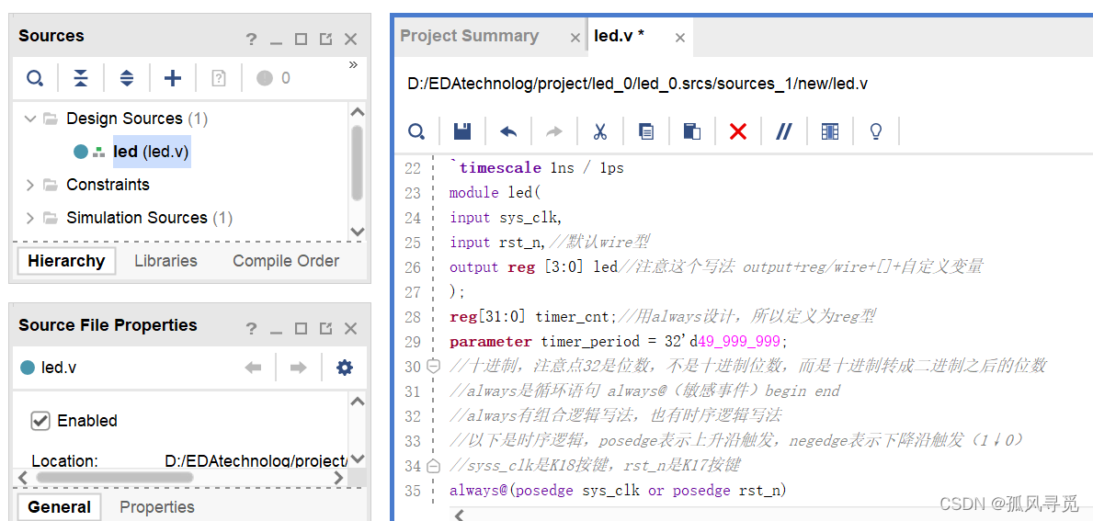Float the Sources panel
Screen dimensions: 1093x521
[325, 39]
